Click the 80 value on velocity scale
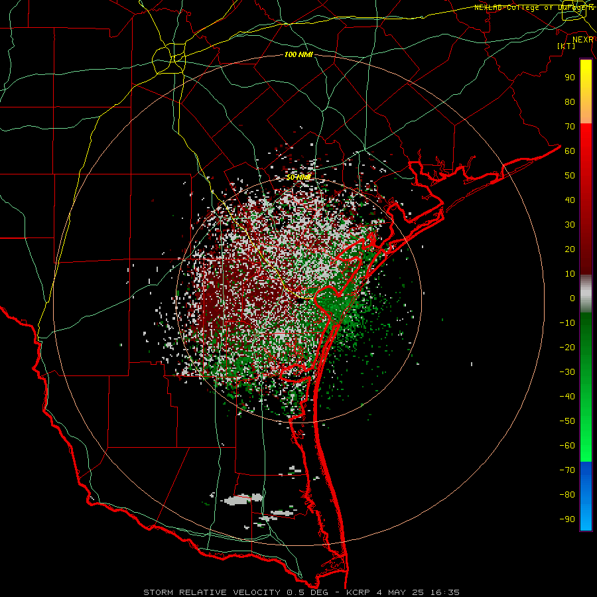 (x=570, y=102)
